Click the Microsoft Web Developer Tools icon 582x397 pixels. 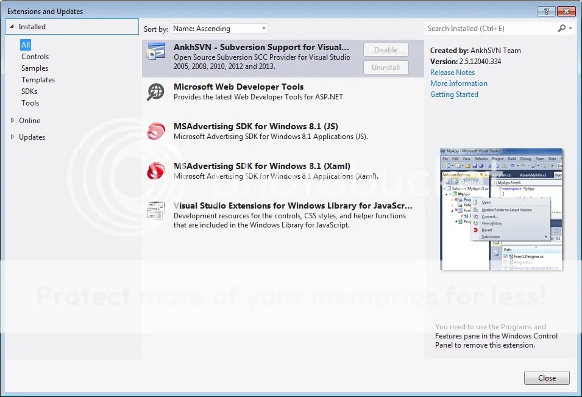155,91
